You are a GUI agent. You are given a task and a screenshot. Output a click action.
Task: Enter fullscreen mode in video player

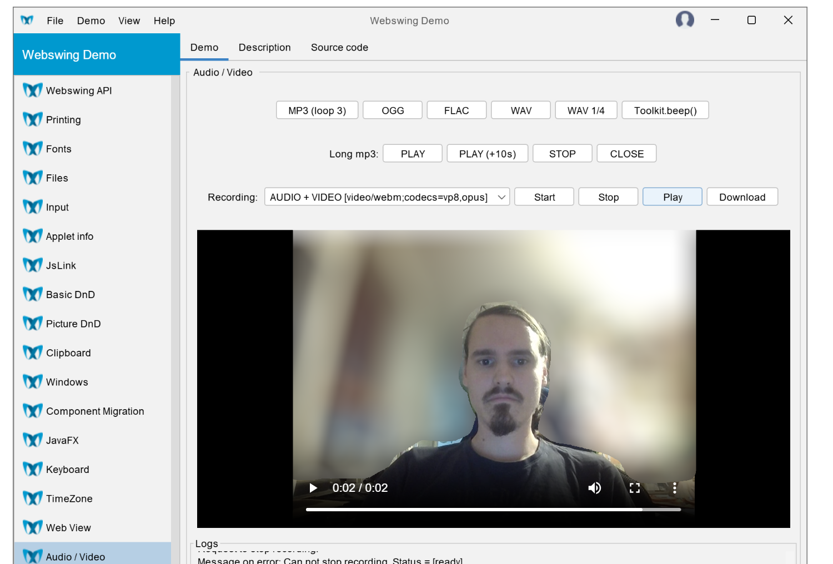(x=635, y=488)
